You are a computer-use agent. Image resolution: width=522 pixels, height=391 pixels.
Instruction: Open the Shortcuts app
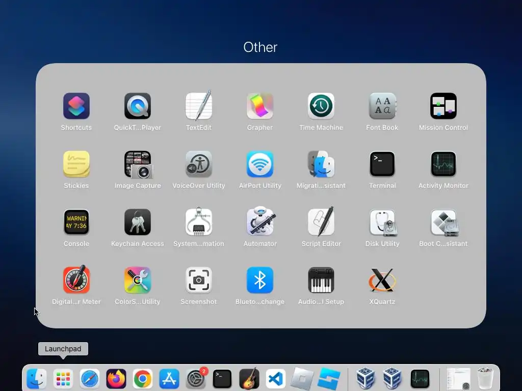coord(76,106)
